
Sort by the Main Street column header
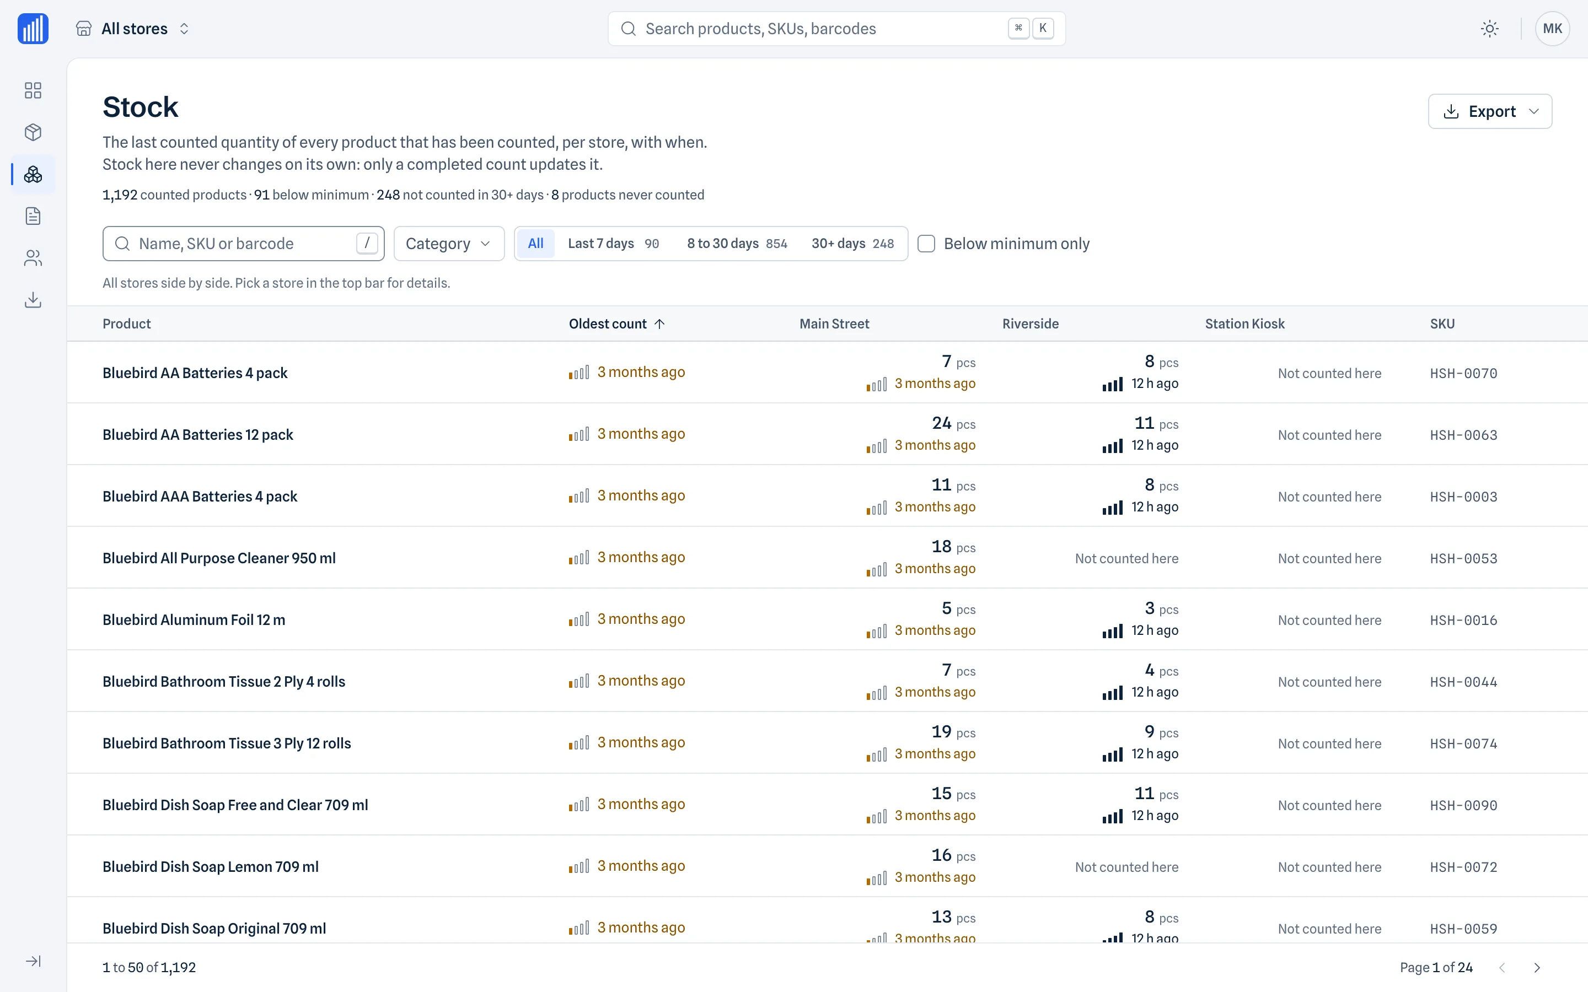[x=834, y=324]
